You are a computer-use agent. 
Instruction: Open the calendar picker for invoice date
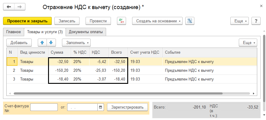100,107
